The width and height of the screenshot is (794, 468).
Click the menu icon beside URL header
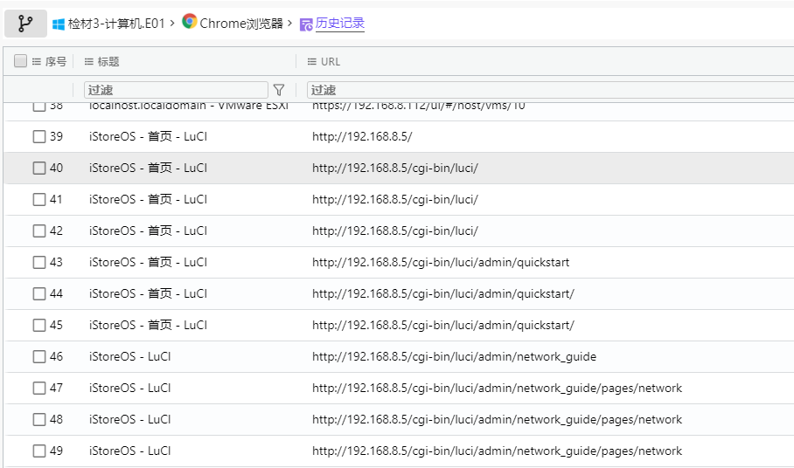(312, 62)
